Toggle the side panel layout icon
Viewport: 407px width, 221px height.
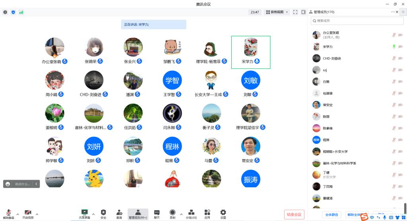coord(303,12)
